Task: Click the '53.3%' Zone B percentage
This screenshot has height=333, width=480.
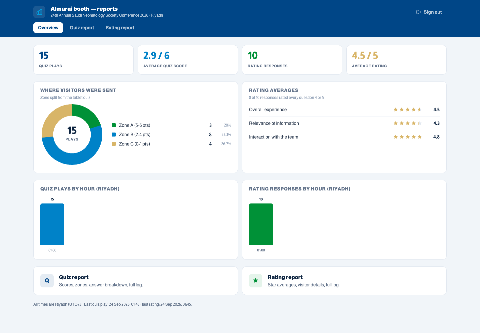Action: coord(226,135)
